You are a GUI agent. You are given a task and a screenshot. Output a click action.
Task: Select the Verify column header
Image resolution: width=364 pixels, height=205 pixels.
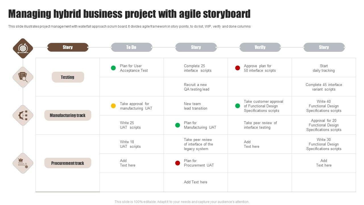pos(260,47)
